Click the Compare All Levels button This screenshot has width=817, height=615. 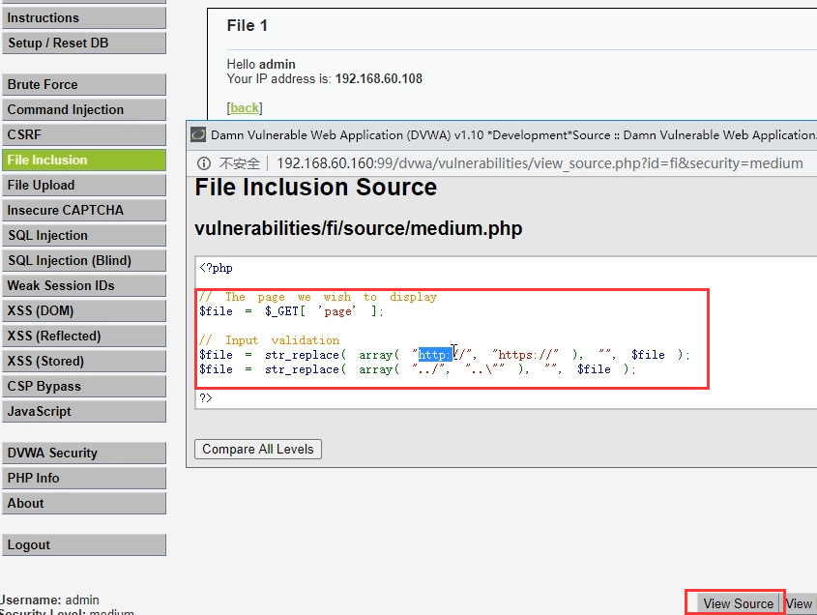pos(258,450)
